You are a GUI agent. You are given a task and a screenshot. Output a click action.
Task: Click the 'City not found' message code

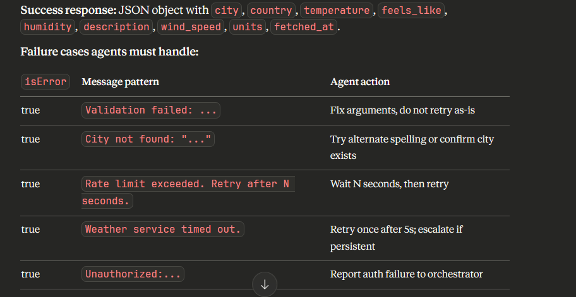coord(148,139)
